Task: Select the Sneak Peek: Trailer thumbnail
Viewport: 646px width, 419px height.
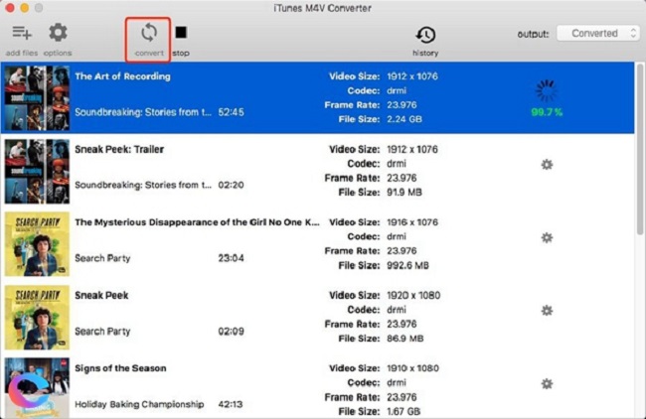Action: [x=37, y=171]
